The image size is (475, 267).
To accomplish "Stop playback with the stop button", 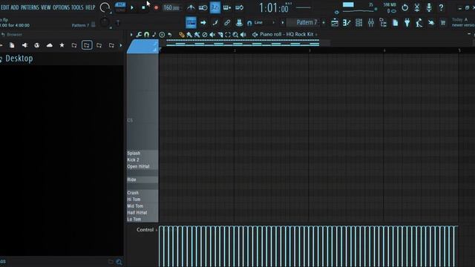I will 143,7.
